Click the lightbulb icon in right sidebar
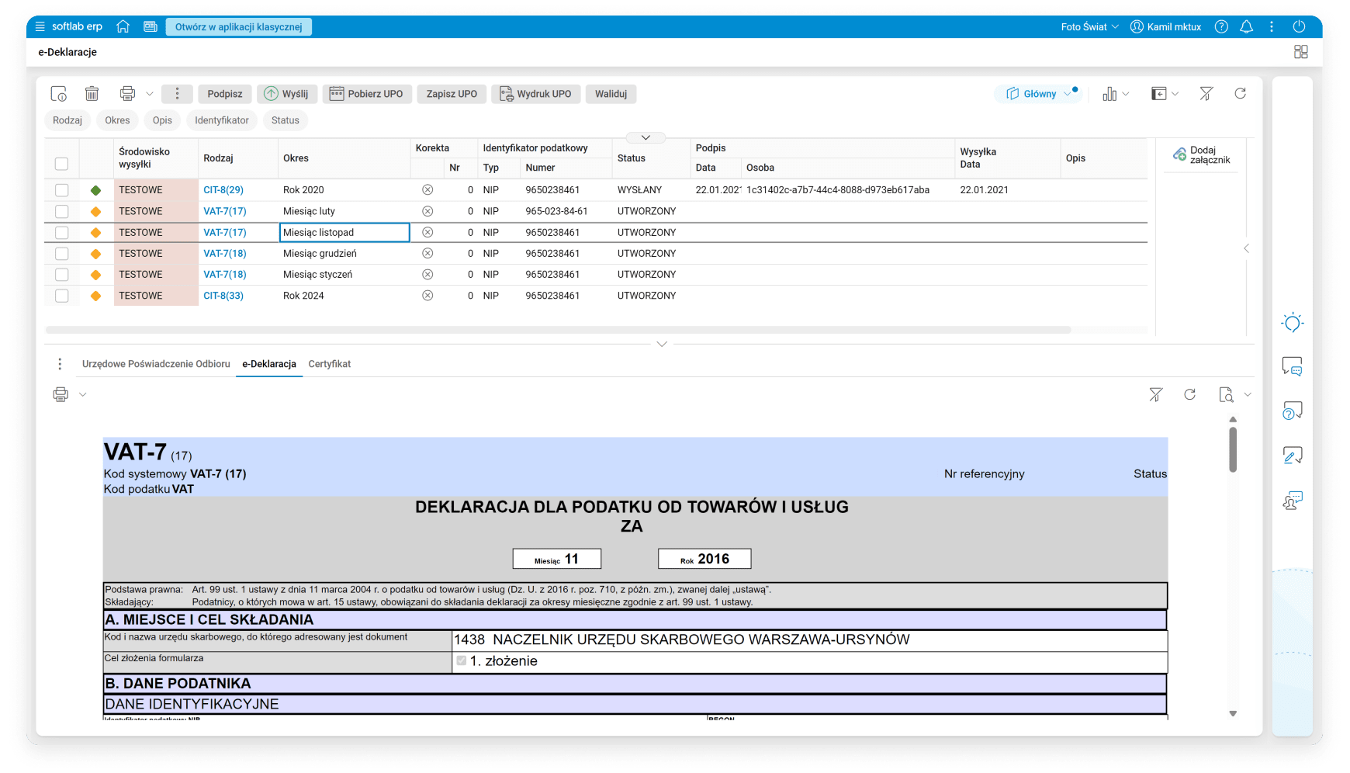 (x=1292, y=323)
